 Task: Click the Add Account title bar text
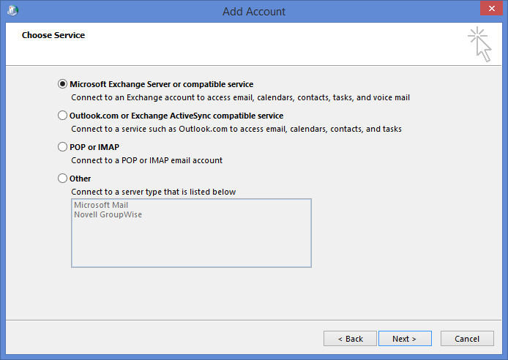[x=254, y=12]
